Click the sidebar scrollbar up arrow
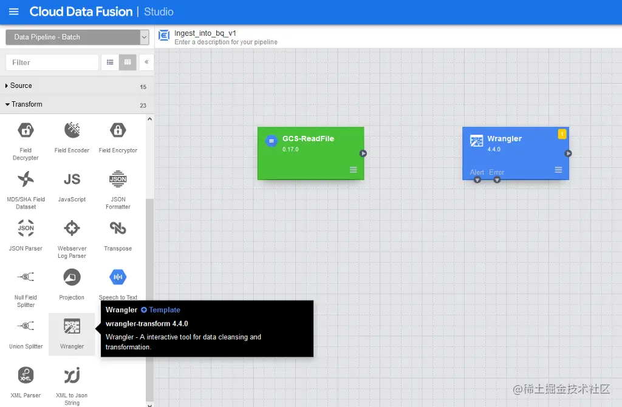622x407 pixels. [x=149, y=119]
